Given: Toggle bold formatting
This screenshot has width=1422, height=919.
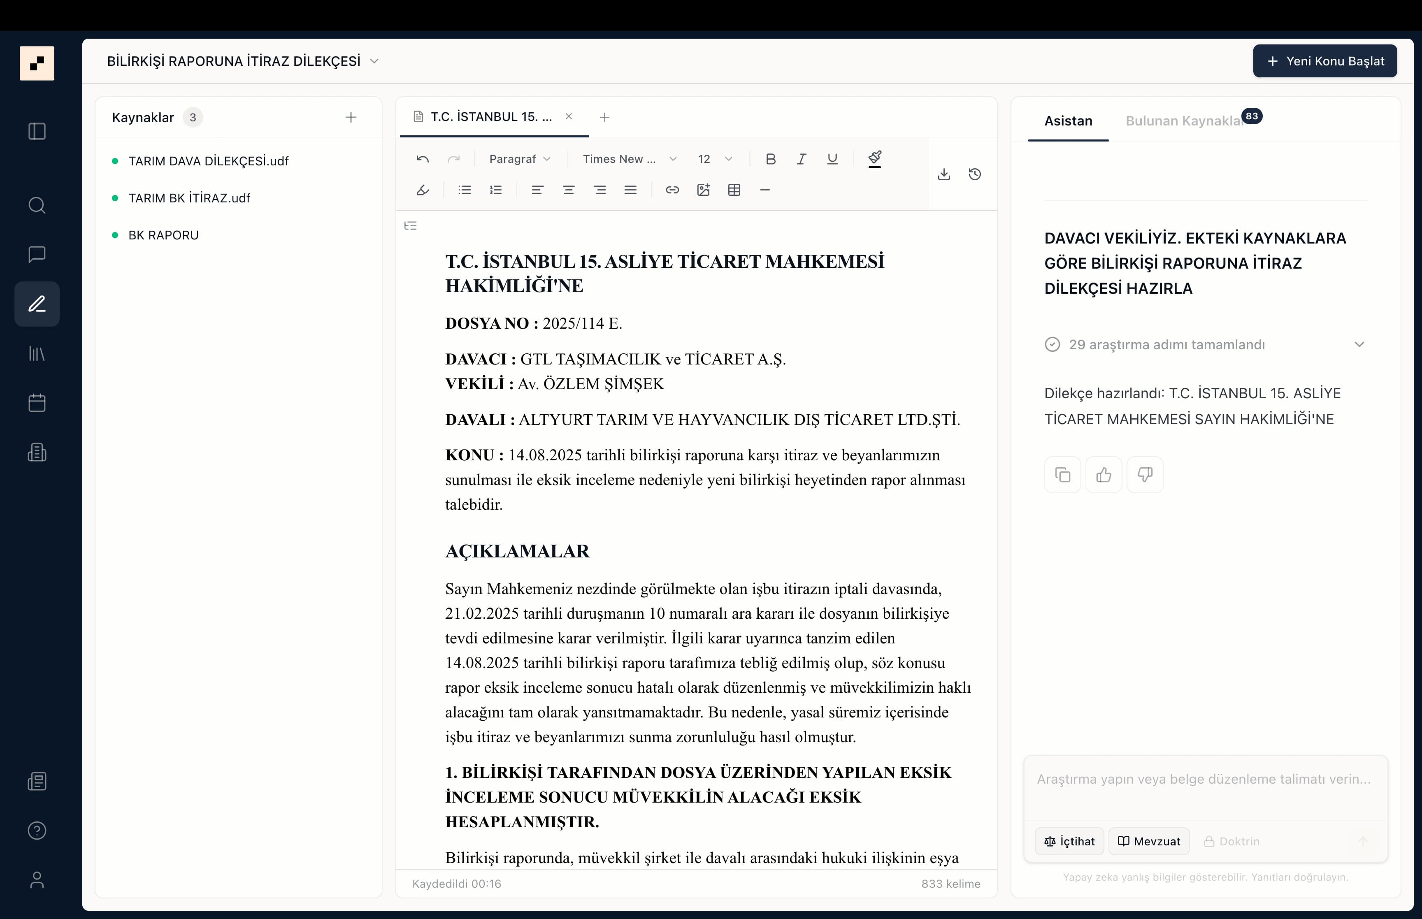Looking at the screenshot, I should [770, 159].
